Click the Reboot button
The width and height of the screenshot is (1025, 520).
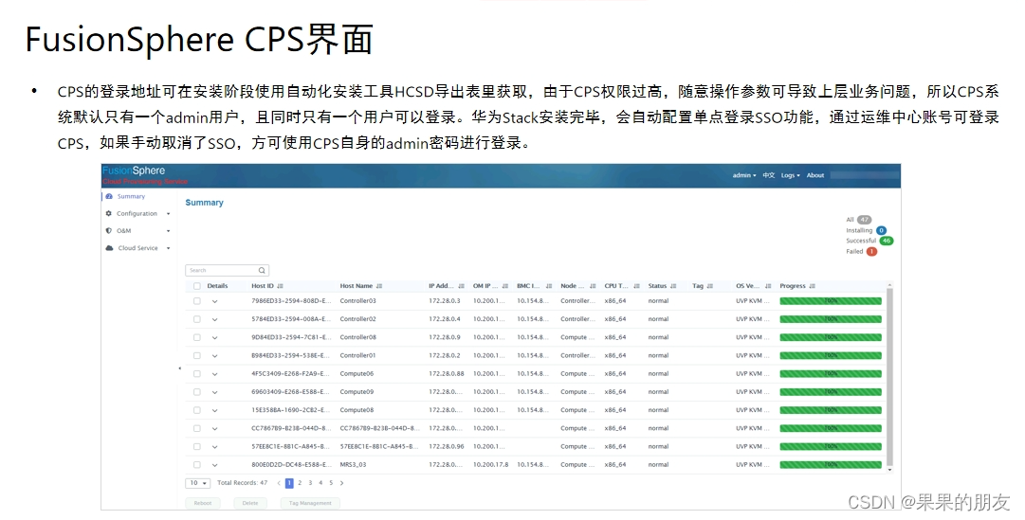click(203, 503)
